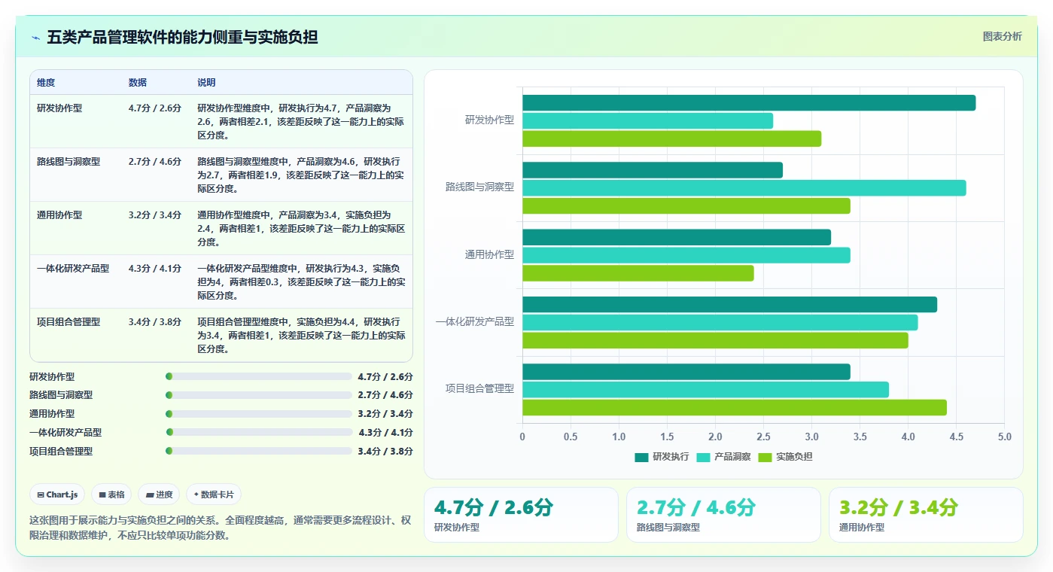1053x572 pixels.
Task: Open the 2.7分 / 4.6分 路线图与洞察型 data card
Action: pyautogui.click(x=723, y=515)
